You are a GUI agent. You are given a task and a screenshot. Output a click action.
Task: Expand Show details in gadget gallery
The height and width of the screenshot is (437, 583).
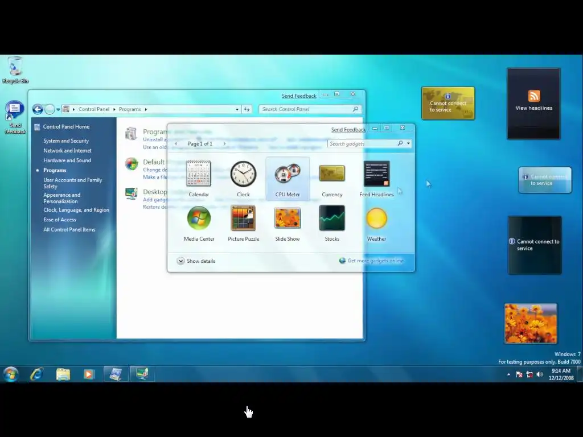click(x=196, y=261)
